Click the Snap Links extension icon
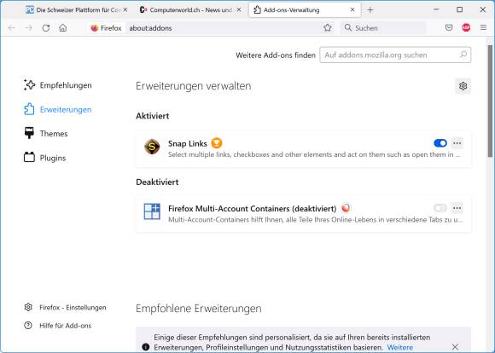 click(x=152, y=147)
